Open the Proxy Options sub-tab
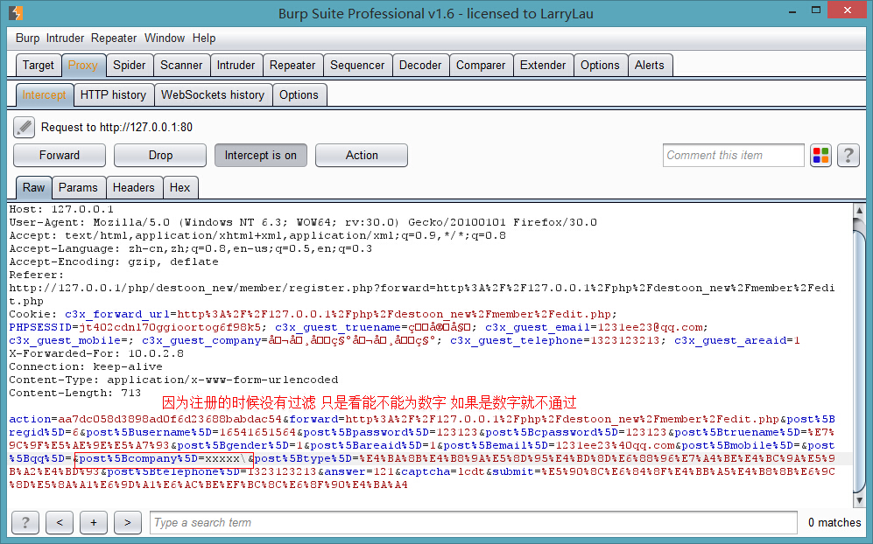The height and width of the screenshot is (544, 873). coord(299,95)
